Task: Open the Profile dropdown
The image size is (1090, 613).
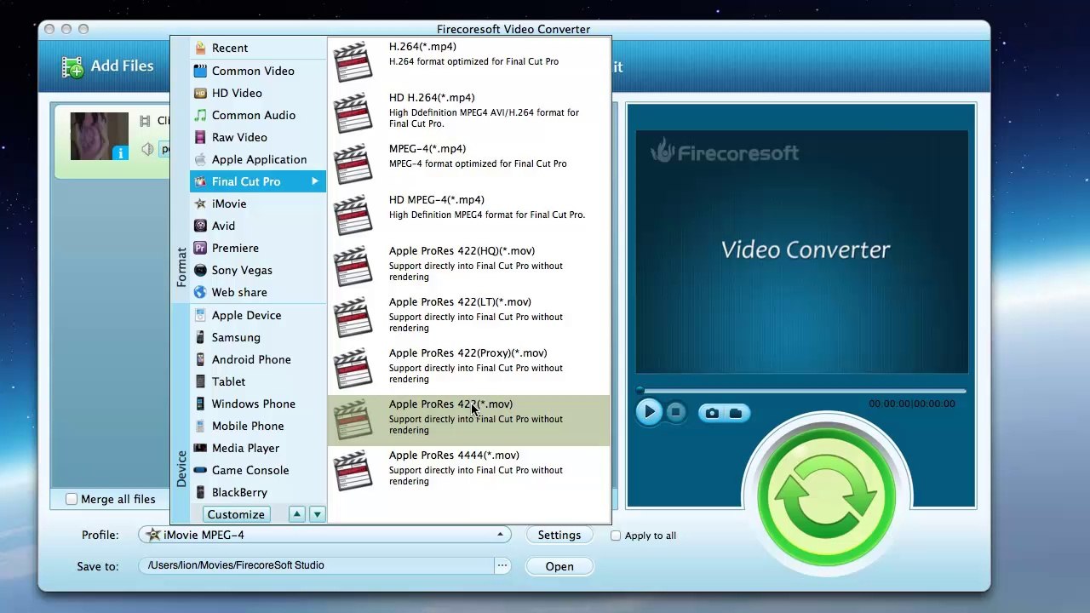Action: pyautogui.click(x=324, y=535)
